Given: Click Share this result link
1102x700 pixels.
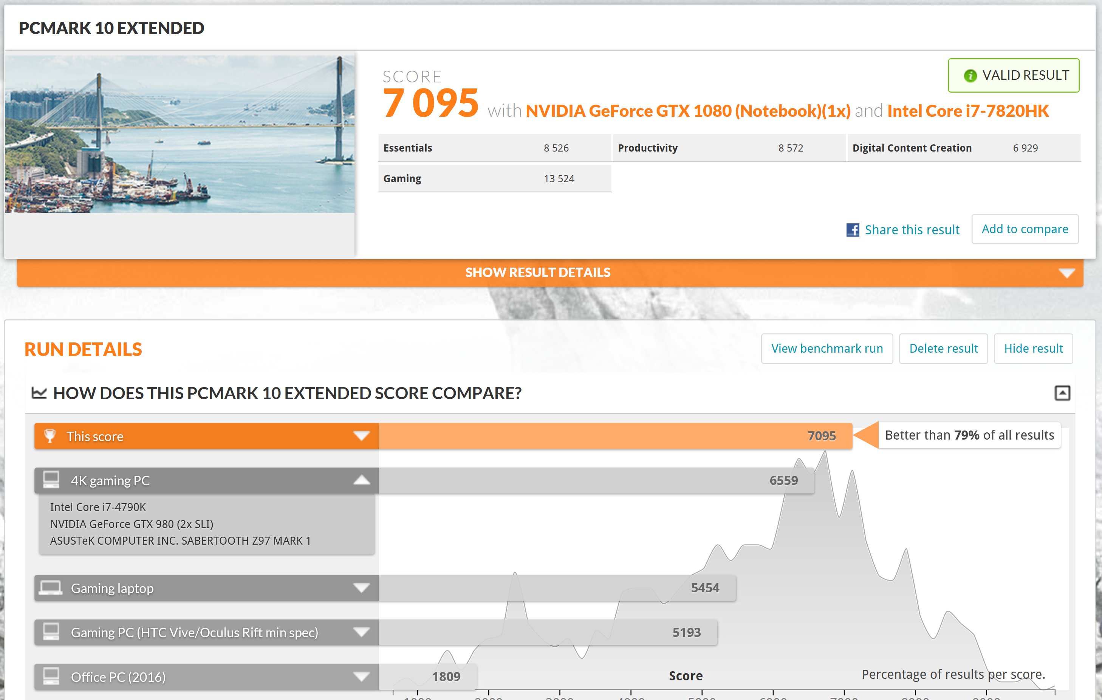Looking at the screenshot, I should tap(912, 230).
